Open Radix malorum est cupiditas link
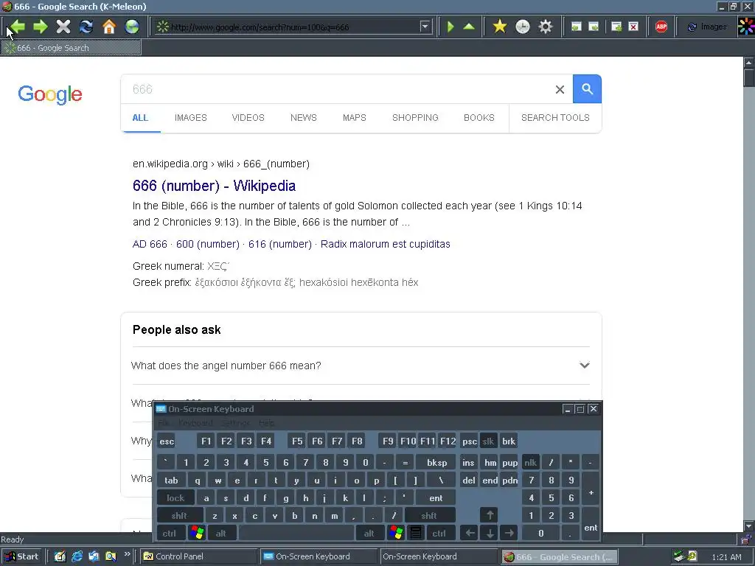 pos(385,244)
